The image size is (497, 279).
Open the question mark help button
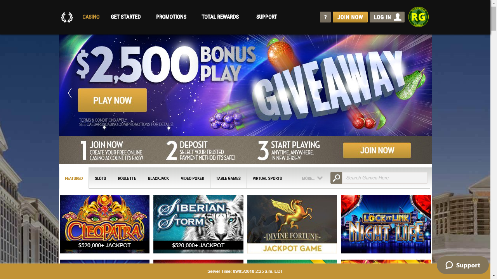tap(325, 17)
